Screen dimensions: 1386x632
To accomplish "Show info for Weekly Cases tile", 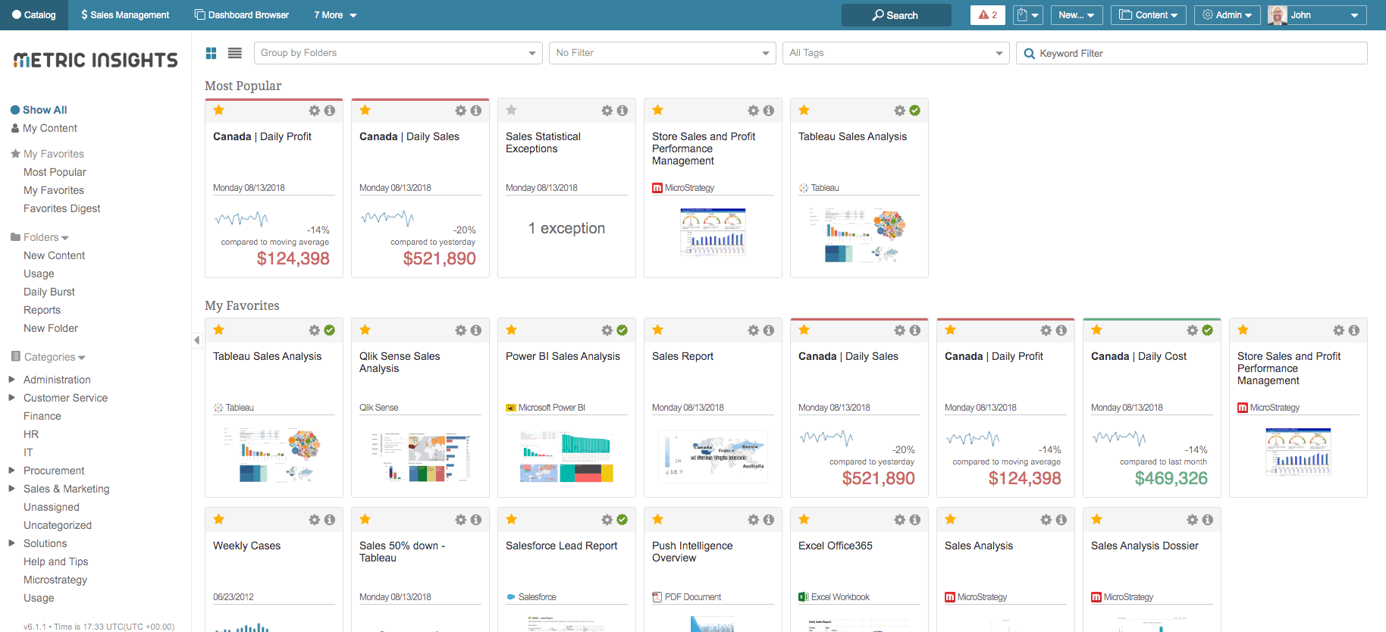I will click(330, 520).
